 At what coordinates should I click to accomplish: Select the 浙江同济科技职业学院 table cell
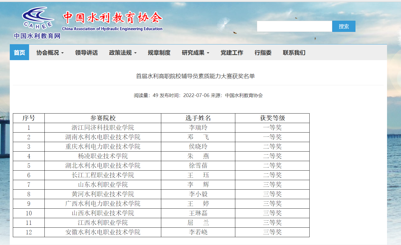[103, 128]
